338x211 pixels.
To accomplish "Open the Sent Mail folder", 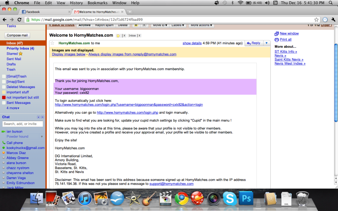I will pos(14,59).
